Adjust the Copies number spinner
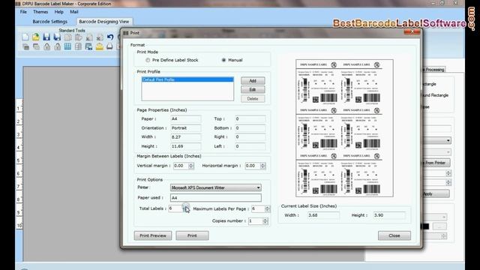Image resolution: width=480 pixels, height=270 pixels. click(265, 221)
